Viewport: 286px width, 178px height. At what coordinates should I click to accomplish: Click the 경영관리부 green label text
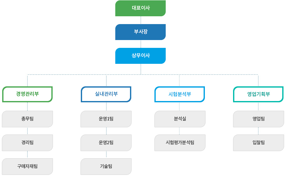point(27,94)
